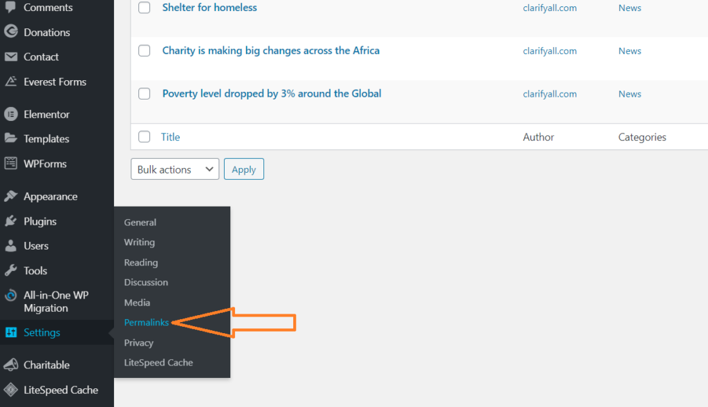Click the Everest Forms mountain icon
The width and height of the screenshot is (708, 407).
pos(10,82)
